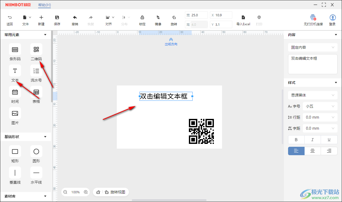The width and height of the screenshot is (342, 202).
Task: Collapse the 基础形状 section
Action: (45, 137)
